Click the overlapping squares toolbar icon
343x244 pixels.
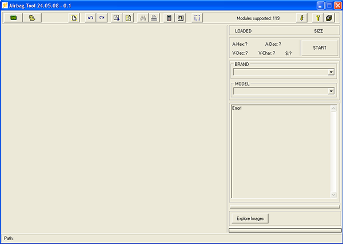181,18
